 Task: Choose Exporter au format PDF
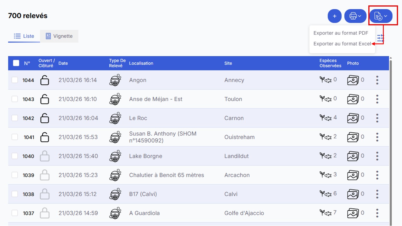(x=341, y=33)
